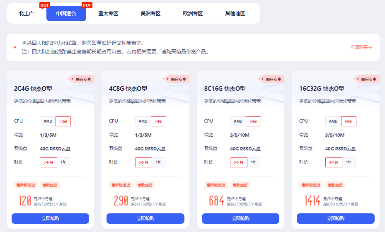Viewport: 385px width, 232px height.
Task: Open the 美洲专区 tab
Action: point(150,14)
